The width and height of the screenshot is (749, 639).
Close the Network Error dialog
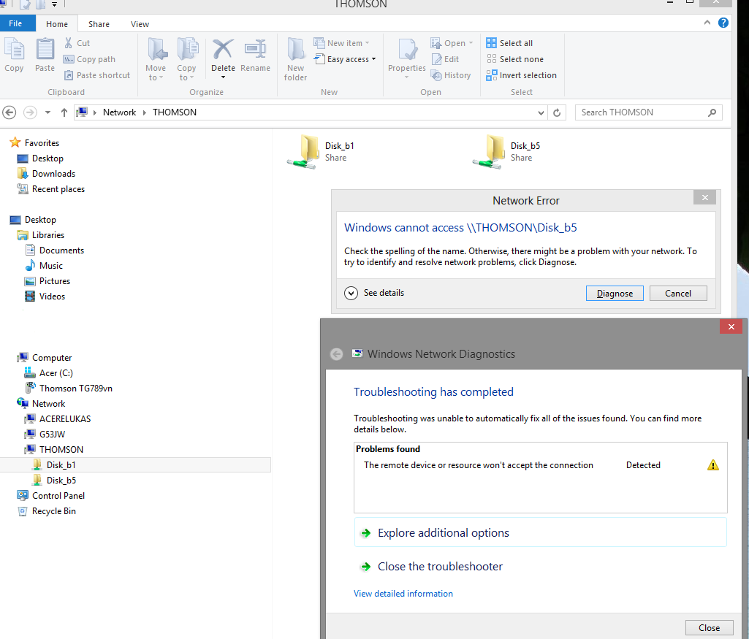(x=704, y=198)
